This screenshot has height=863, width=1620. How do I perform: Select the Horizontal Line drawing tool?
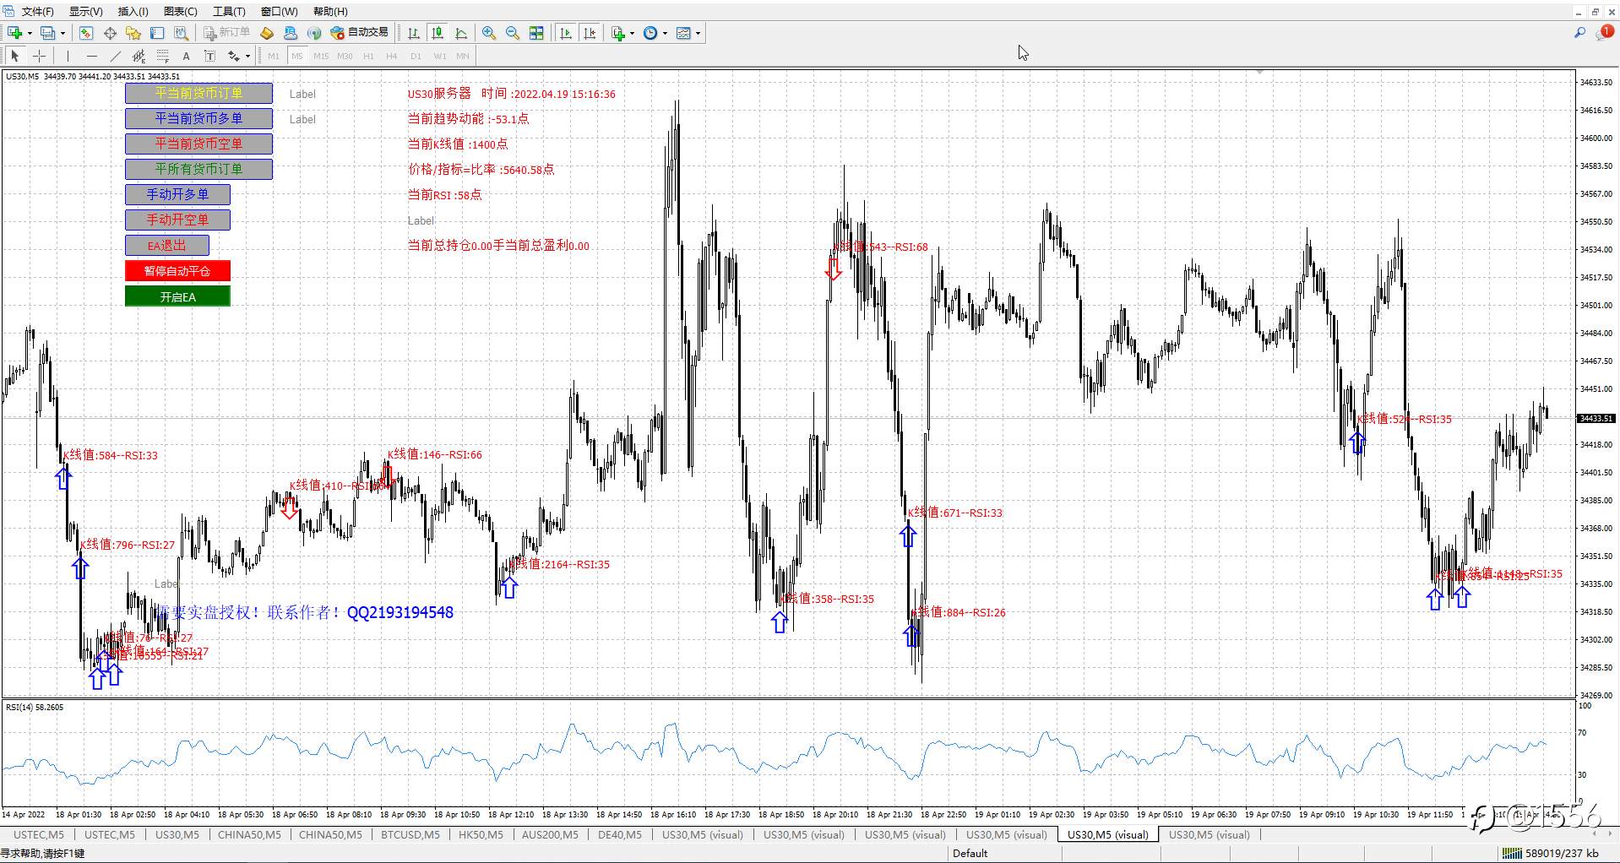click(x=91, y=56)
